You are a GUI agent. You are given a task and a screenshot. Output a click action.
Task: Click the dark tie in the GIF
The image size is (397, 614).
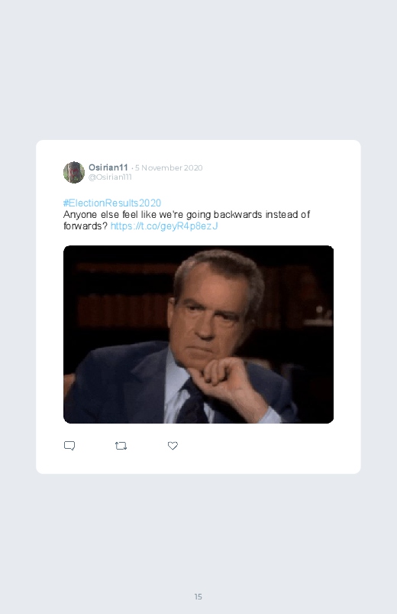[192, 403]
